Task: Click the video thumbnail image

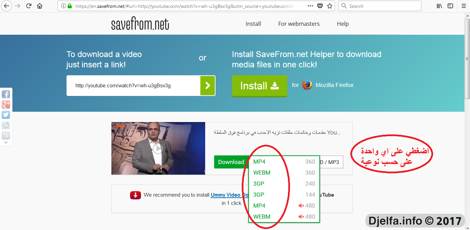Action: [x=158, y=148]
